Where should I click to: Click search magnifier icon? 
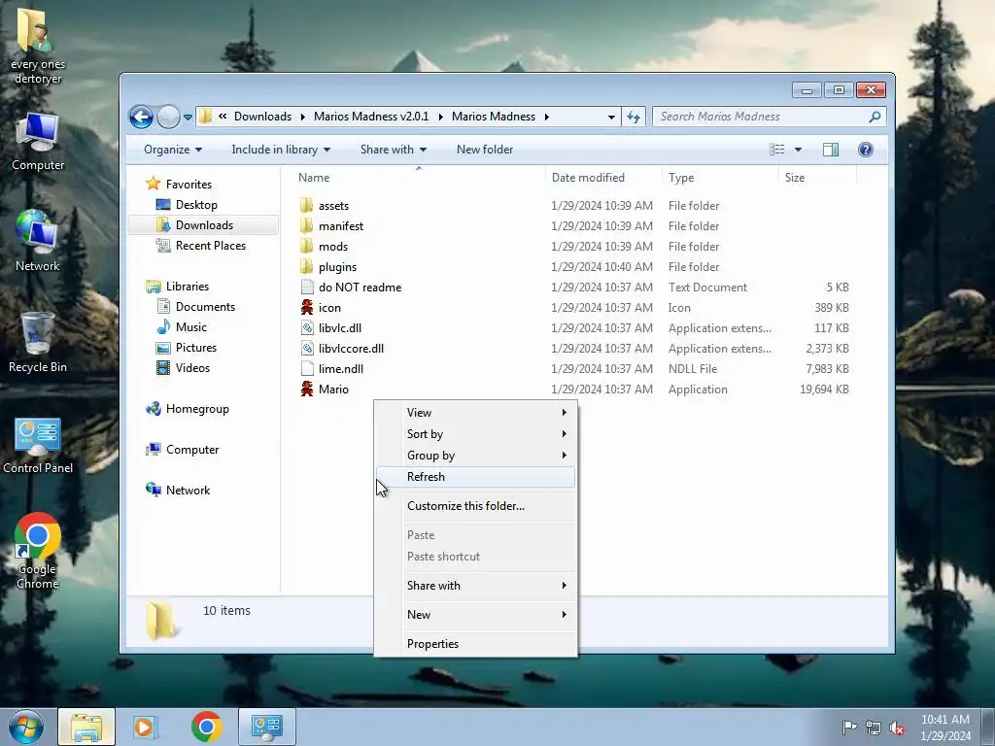point(875,117)
